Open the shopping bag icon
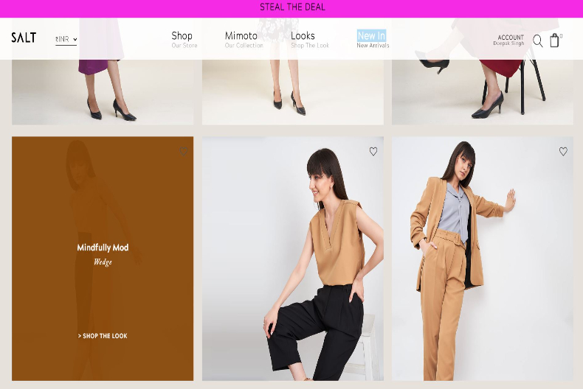The height and width of the screenshot is (389, 583). 554,41
